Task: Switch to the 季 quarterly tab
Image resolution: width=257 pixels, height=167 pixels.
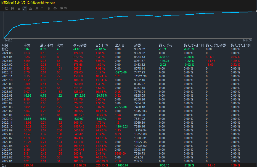Action: pos(31,9)
